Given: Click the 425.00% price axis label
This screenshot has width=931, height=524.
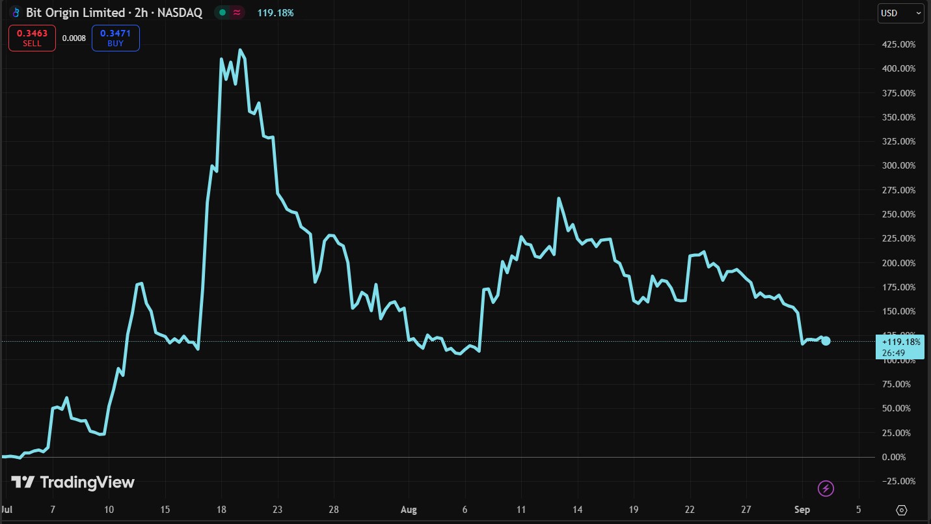Looking at the screenshot, I should coord(898,44).
